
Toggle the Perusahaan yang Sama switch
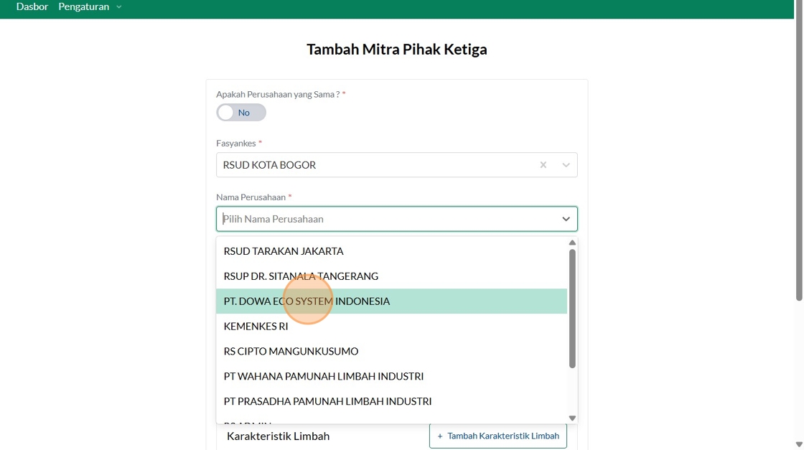tap(241, 112)
